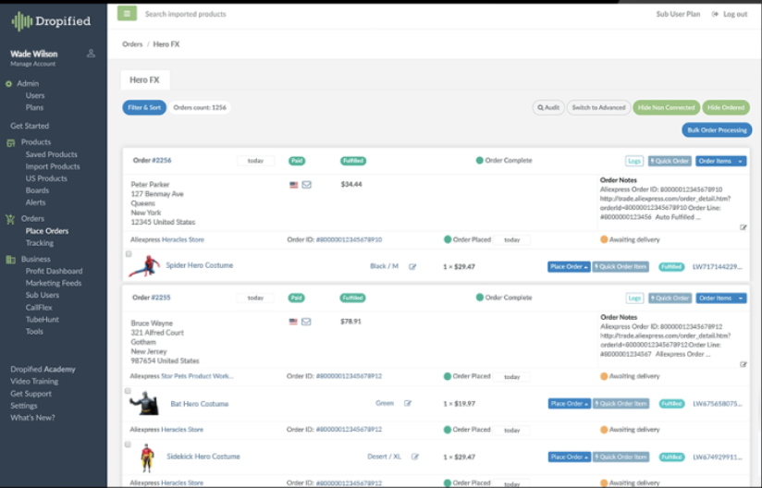Toggle Hide Non Connected button
Screen dimensions: 762x488
click(666, 107)
